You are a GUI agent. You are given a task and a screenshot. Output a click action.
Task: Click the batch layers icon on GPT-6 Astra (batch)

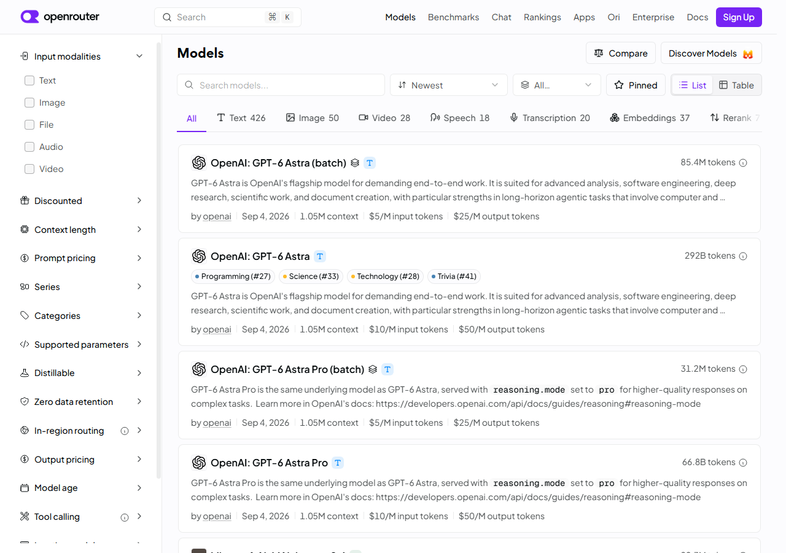pos(355,163)
